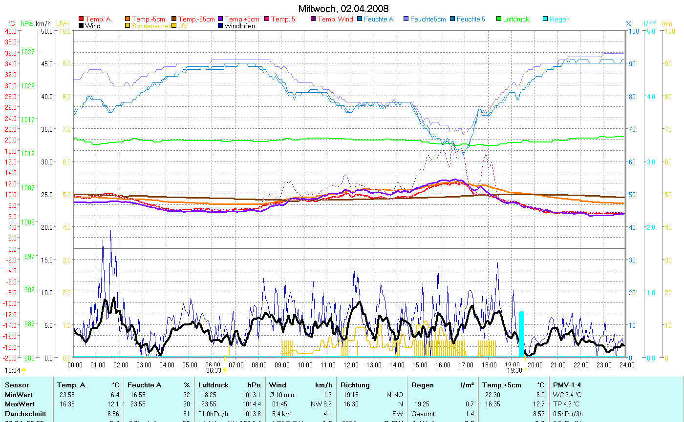Select the Luftdruck column header in table
The height and width of the screenshot is (422, 684).
tap(213, 385)
